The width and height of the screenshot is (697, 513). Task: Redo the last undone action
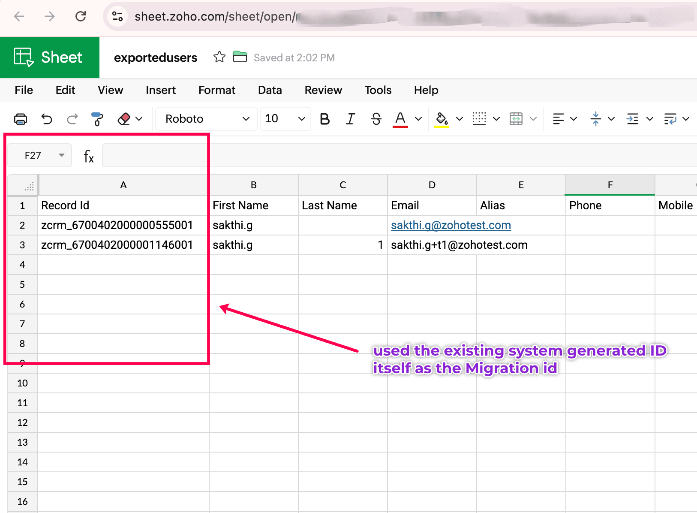pyautogui.click(x=72, y=119)
